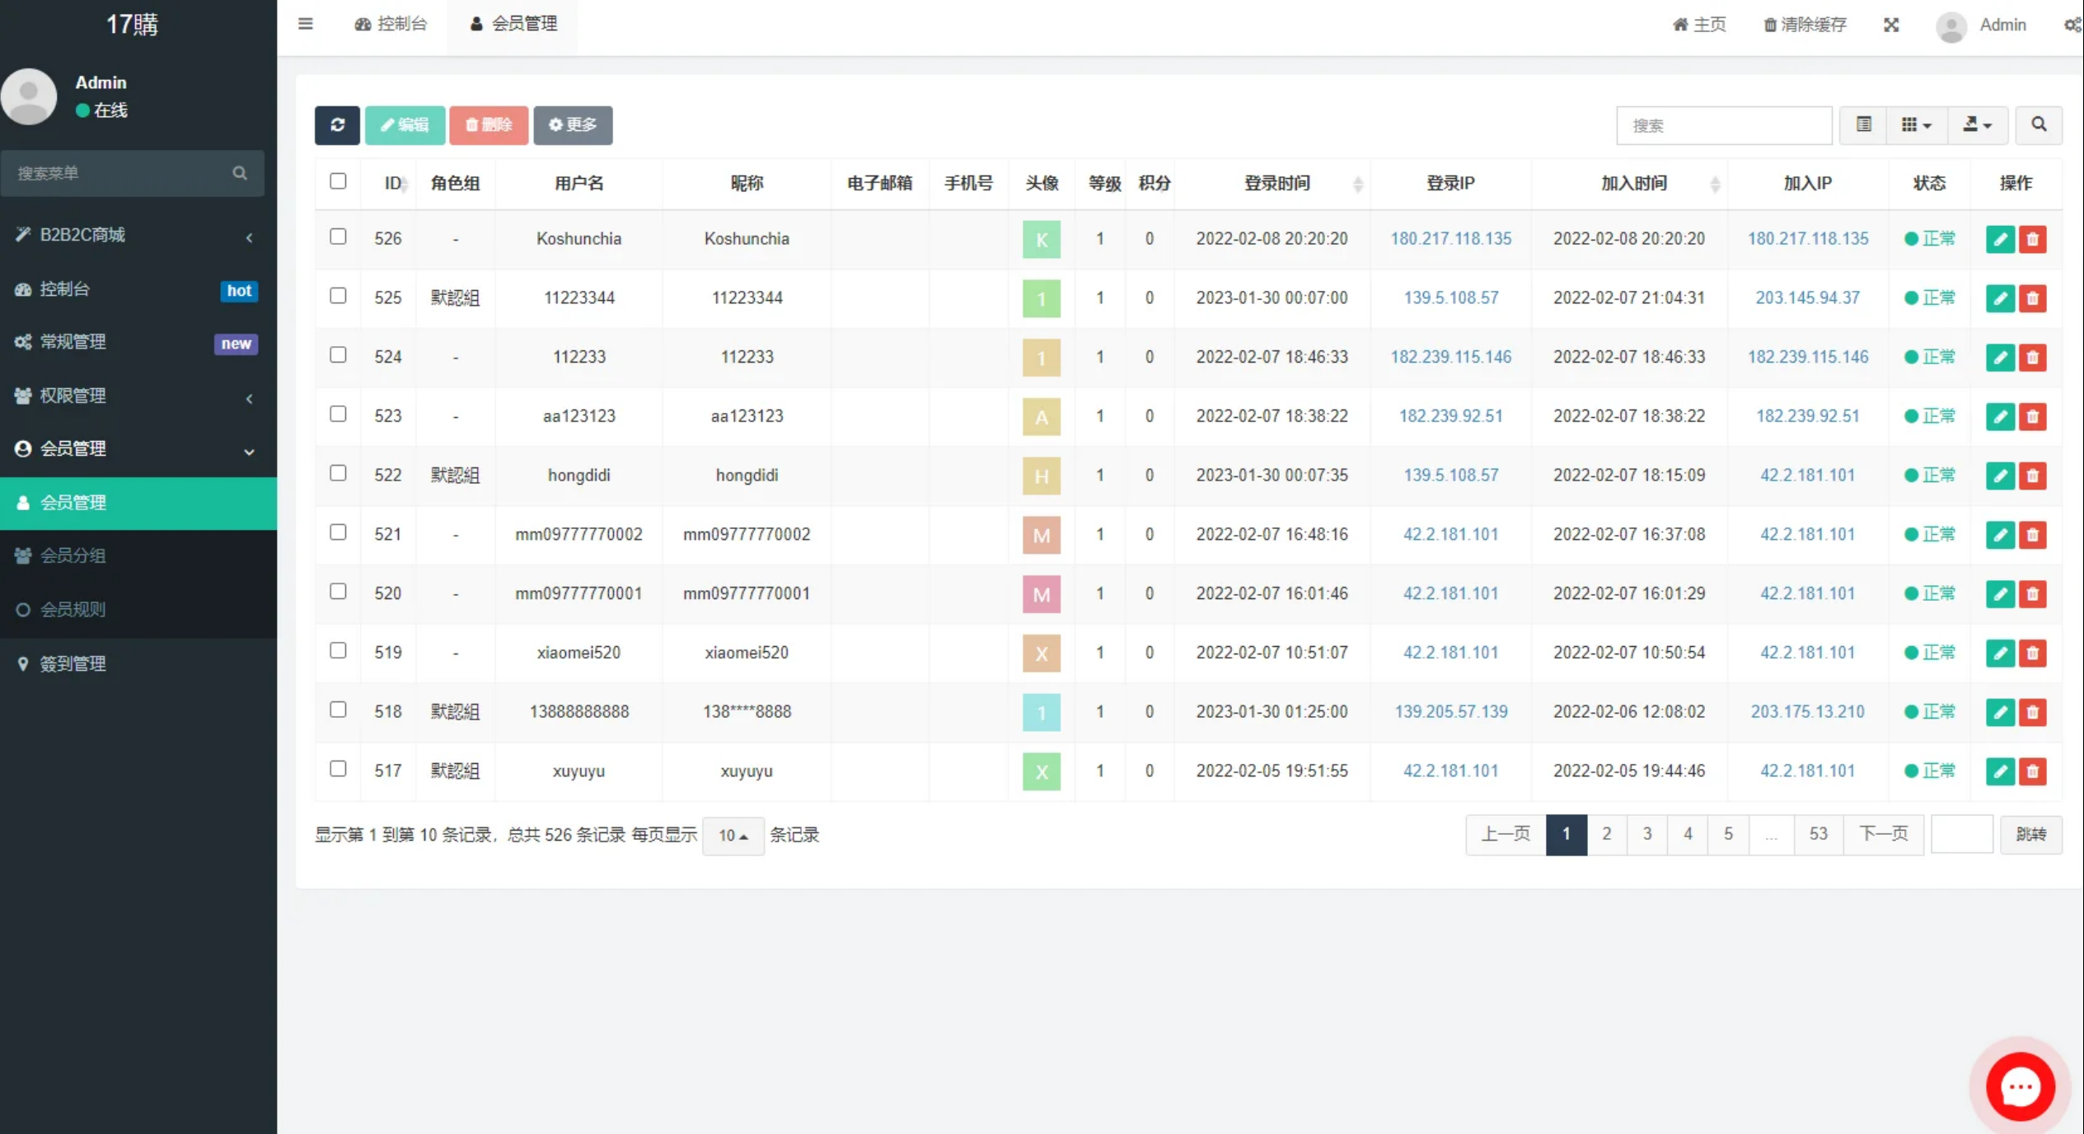
Task: Open the page size 10 dropdown
Action: tap(733, 835)
